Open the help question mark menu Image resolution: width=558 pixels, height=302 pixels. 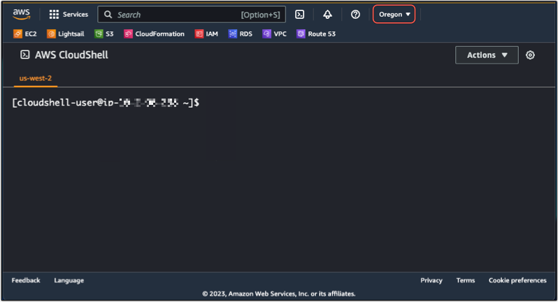pos(355,15)
